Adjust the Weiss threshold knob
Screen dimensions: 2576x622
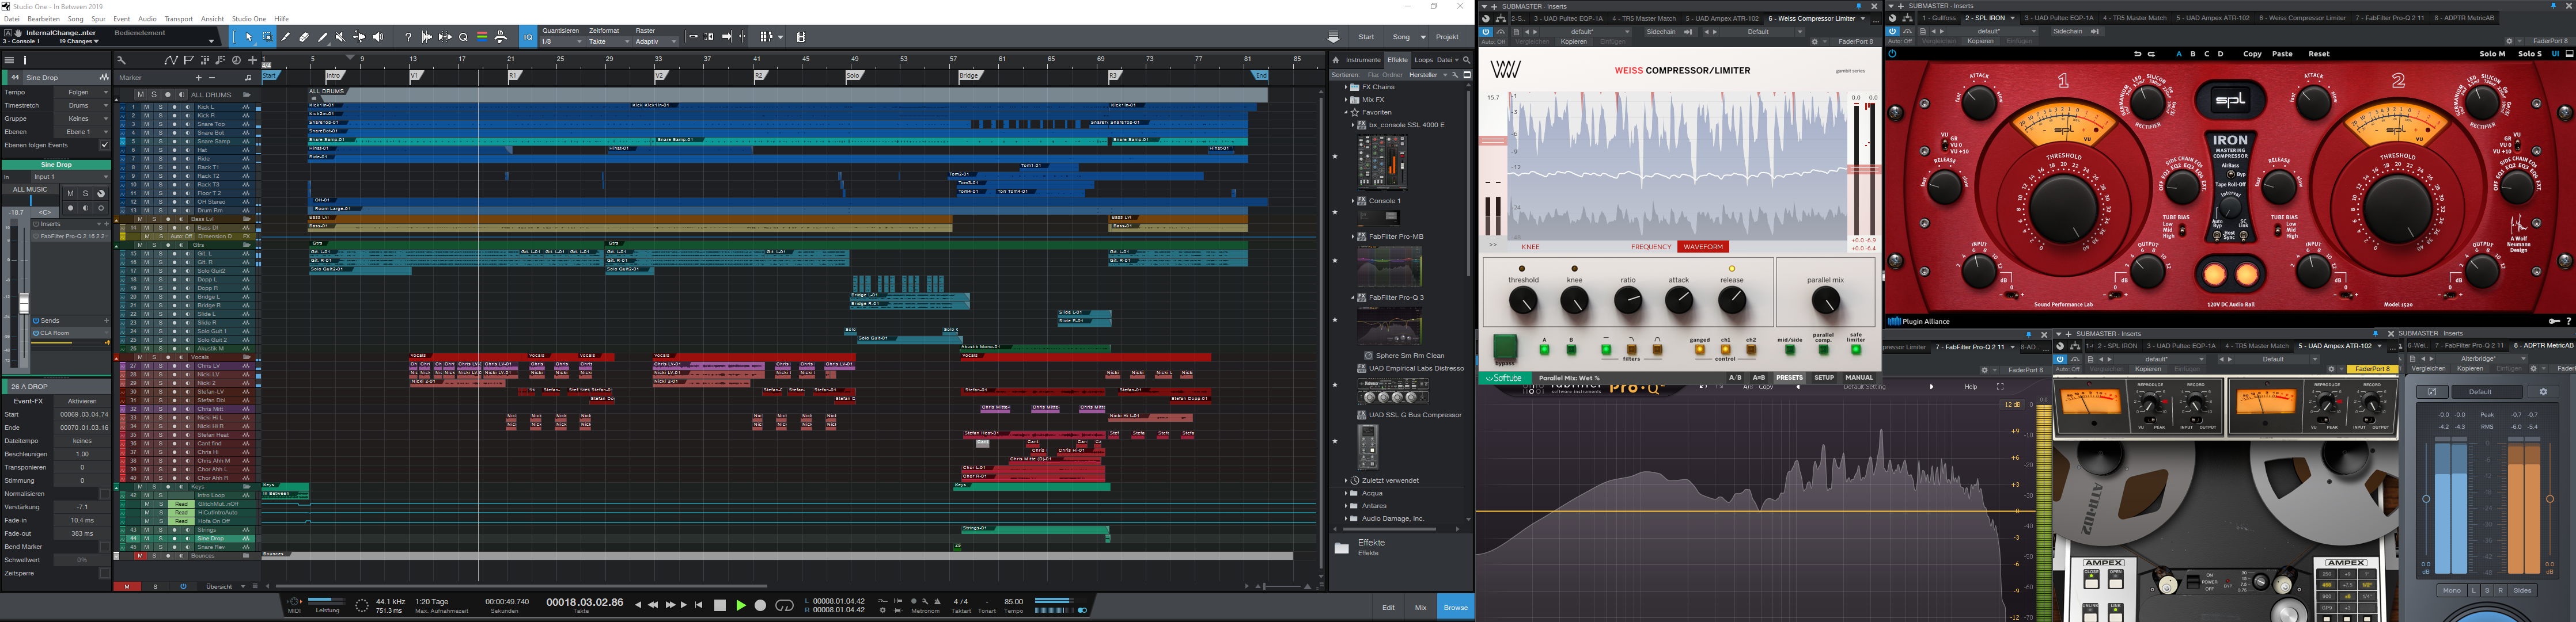[x=1523, y=300]
